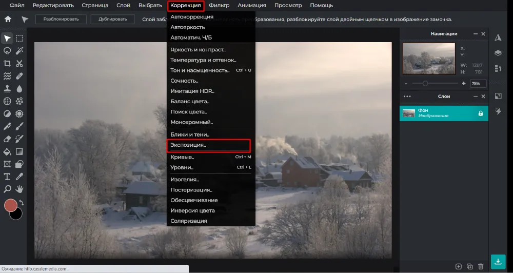Open the layers sidebar icon

[x=498, y=53]
